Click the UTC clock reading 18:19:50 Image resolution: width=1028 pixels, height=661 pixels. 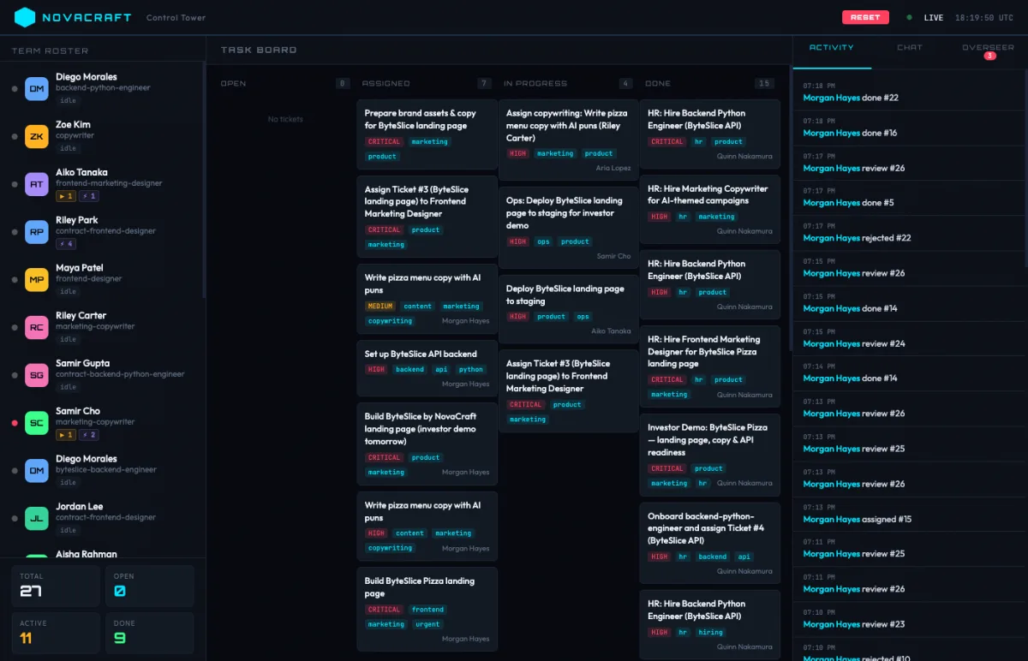click(984, 17)
